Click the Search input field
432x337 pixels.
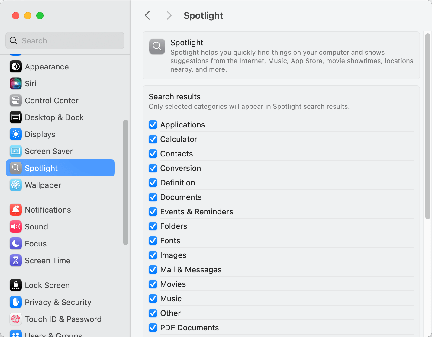[65, 40]
